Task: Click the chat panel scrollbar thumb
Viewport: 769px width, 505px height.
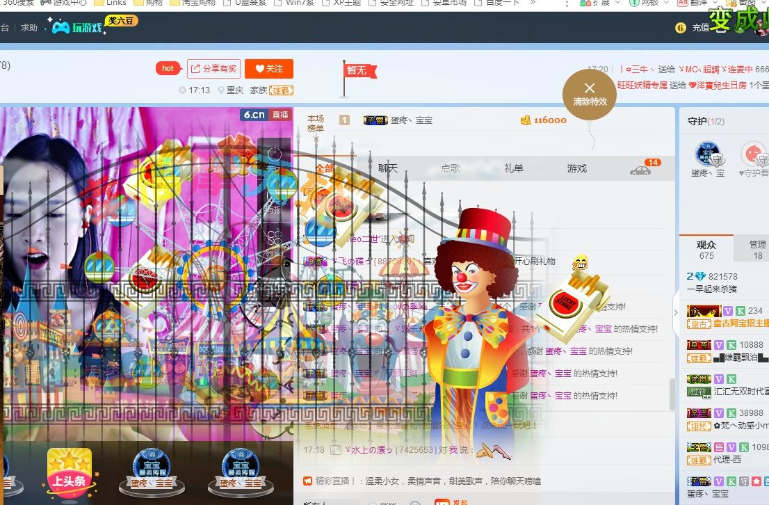Action: pyautogui.click(x=672, y=394)
